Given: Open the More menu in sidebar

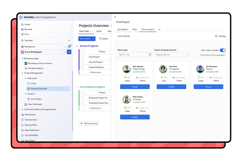Looking at the screenshot, I should [x=25, y=34].
